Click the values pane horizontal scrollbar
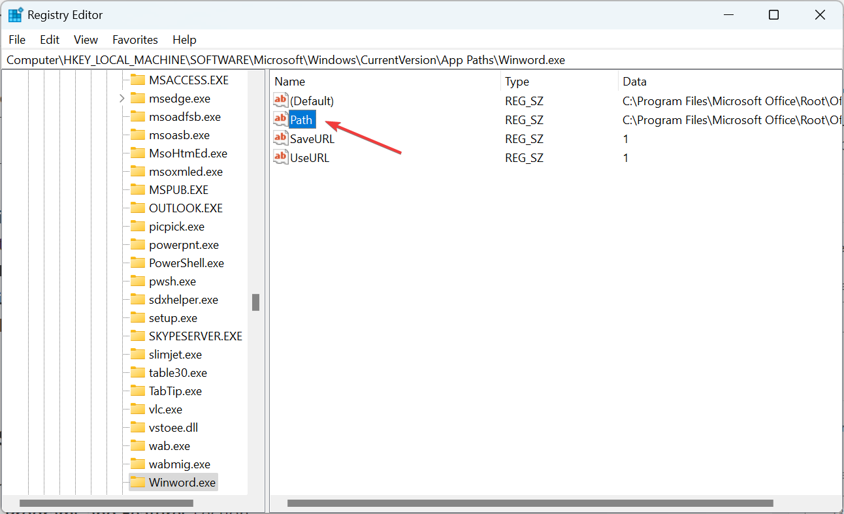The height and width of the screenshot is (514, 844). coord(530,504)
